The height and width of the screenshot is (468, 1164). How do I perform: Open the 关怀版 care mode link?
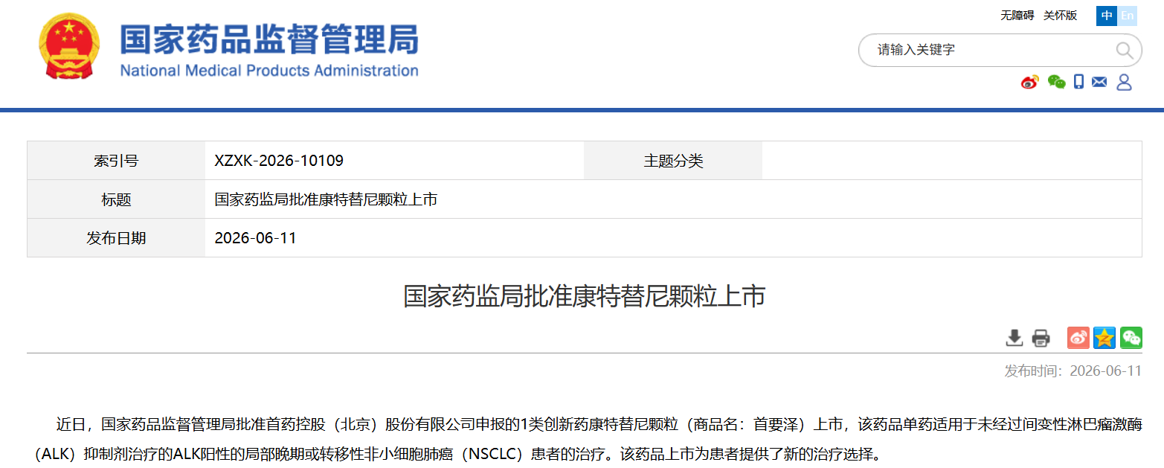click(x=1060, y=15)
